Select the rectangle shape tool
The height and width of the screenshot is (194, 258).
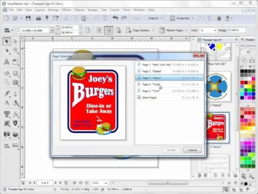pyautogui.click(x=15, y=73)
